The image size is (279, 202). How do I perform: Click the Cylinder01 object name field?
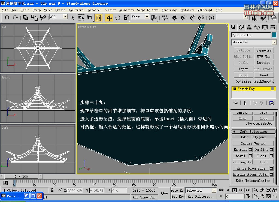tap(251, 35)
